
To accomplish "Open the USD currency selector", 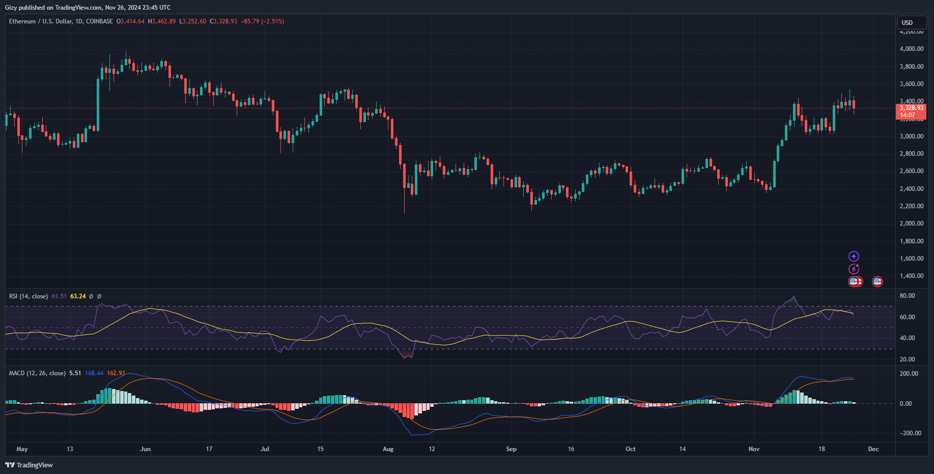I will [911, 22].
